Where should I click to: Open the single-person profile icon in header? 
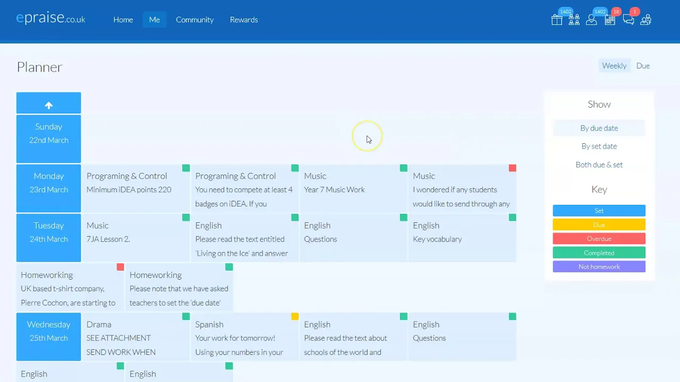(591, 20)
